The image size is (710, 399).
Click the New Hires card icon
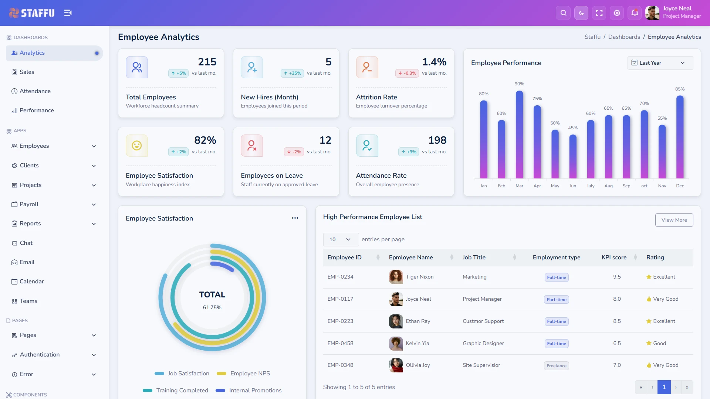[x=252, y=67]
